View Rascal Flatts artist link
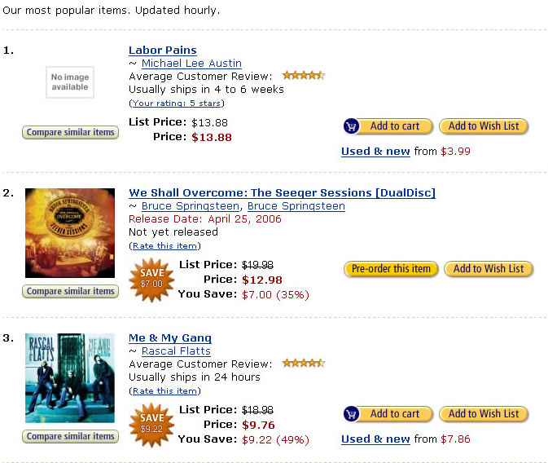548x463 pixels. pos(176,351)
